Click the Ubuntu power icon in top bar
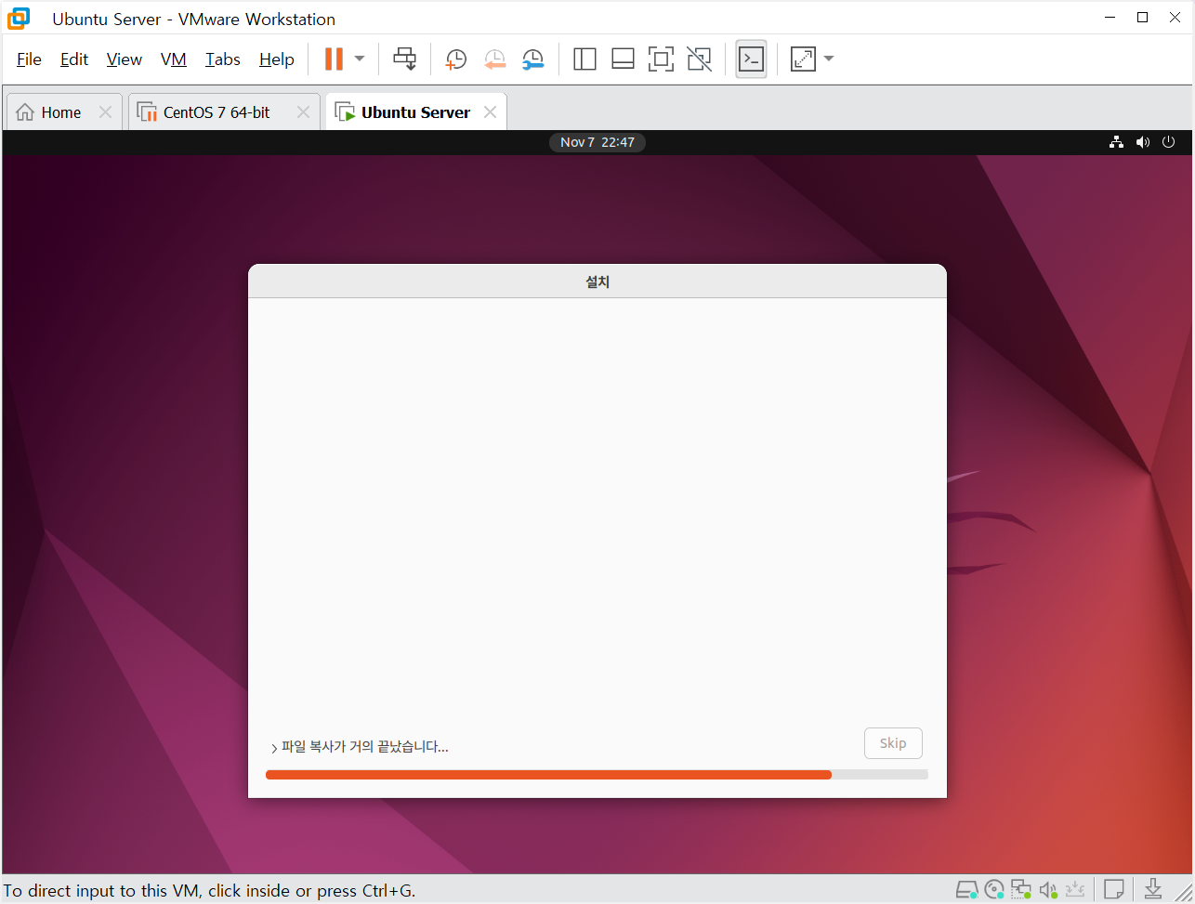Image resolution: width=1195 pixels, height=904 pixels. click(x=1169, y=142)
